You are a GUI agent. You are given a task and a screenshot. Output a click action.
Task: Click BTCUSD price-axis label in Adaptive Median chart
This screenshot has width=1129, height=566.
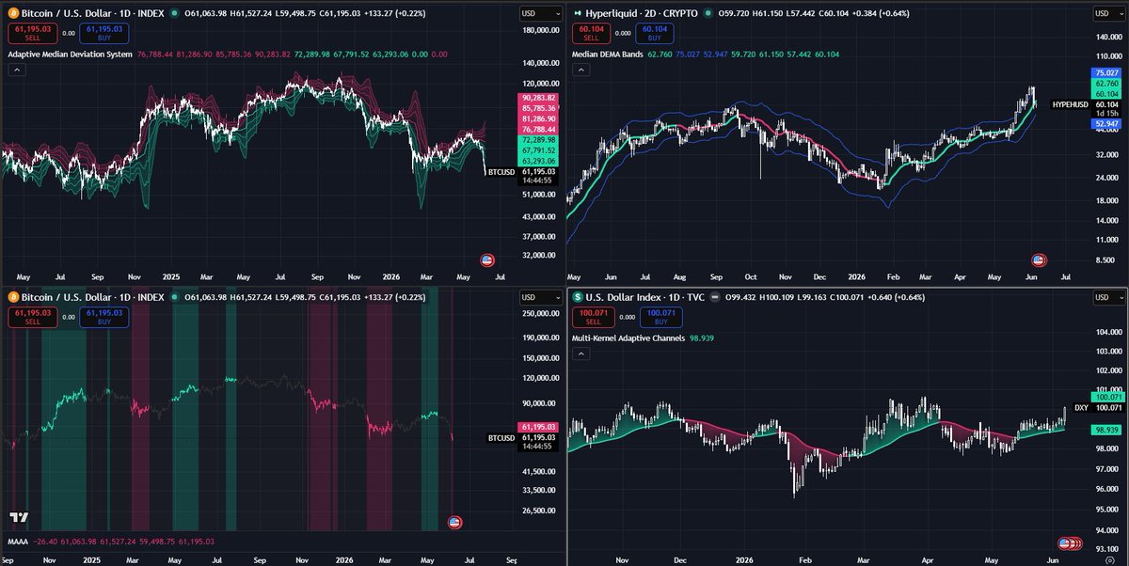pos(501,172)
